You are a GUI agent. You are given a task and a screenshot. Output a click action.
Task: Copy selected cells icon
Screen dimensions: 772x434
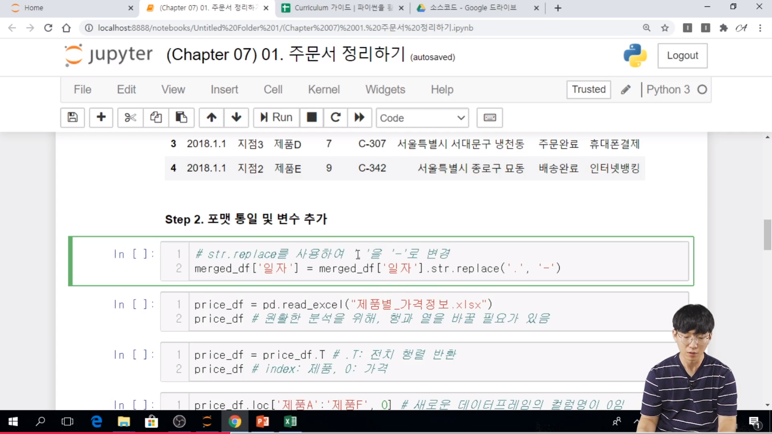point(156,117)
